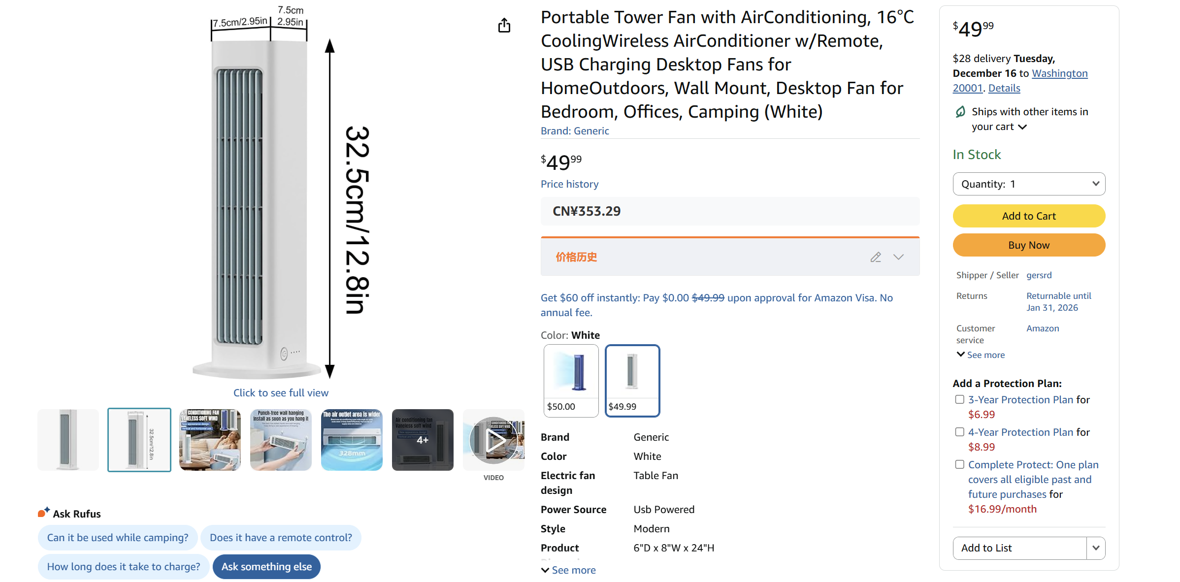Screen dimensions: 1180x582
Task: Open the Add to List dropdown arrow
Action: 1096,548
